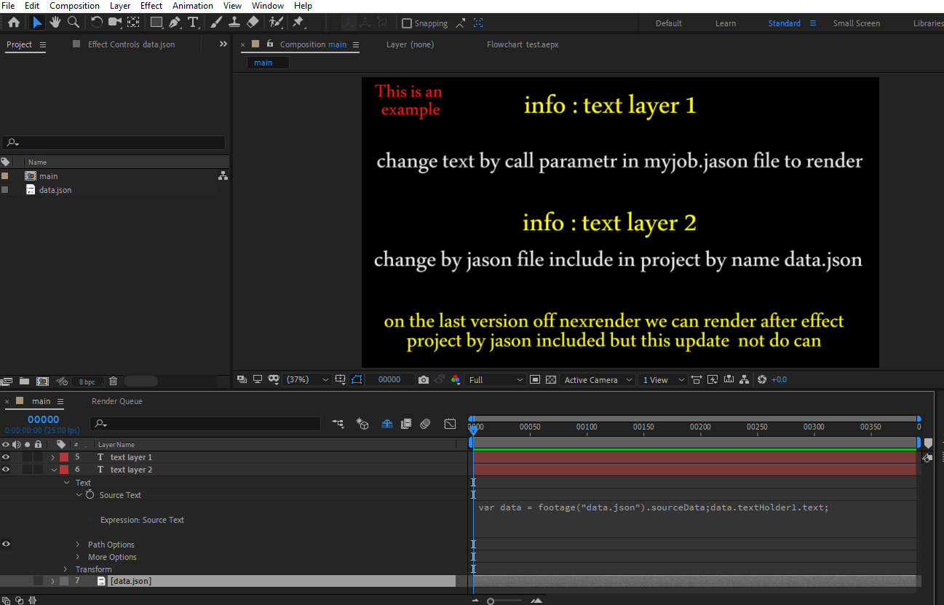
Task: Switch to the Learn workspace
Action: pos(725,23)
